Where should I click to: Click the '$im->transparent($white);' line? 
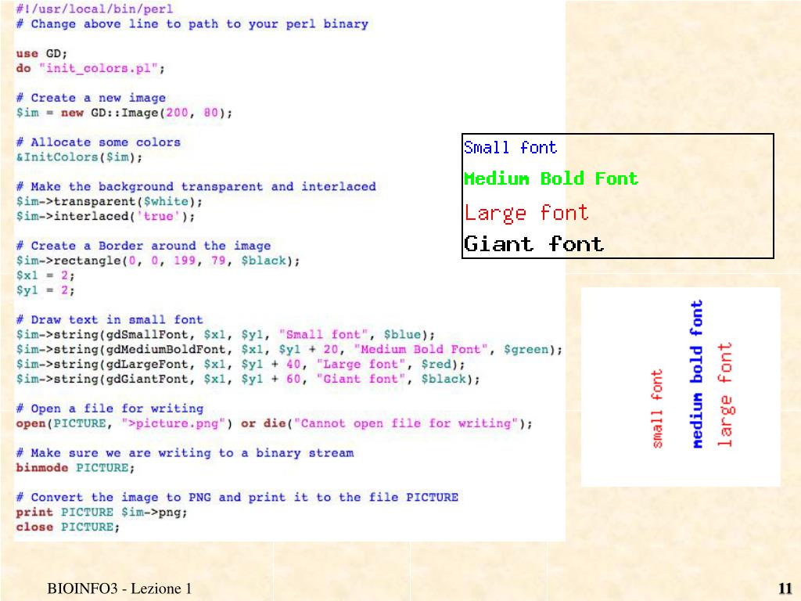point(110,201)
